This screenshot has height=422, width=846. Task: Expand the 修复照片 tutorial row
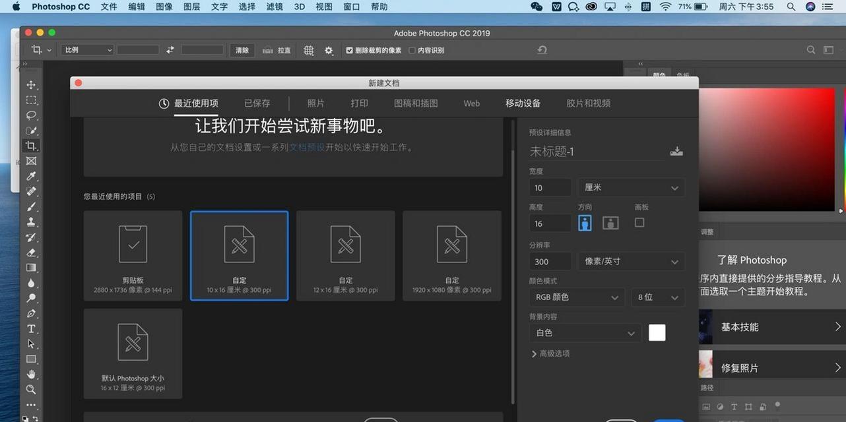[x=771, y=367]
